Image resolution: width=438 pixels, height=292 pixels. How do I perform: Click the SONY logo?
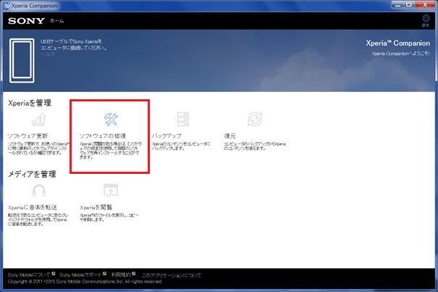[x=27, y=21]
